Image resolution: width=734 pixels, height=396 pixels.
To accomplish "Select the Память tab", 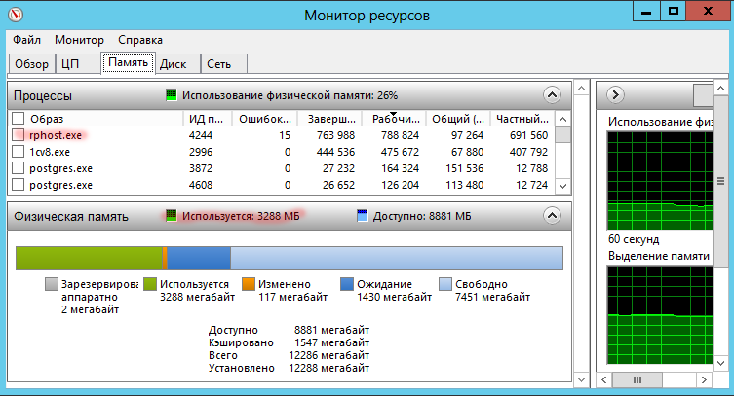I will click(129, 62).
